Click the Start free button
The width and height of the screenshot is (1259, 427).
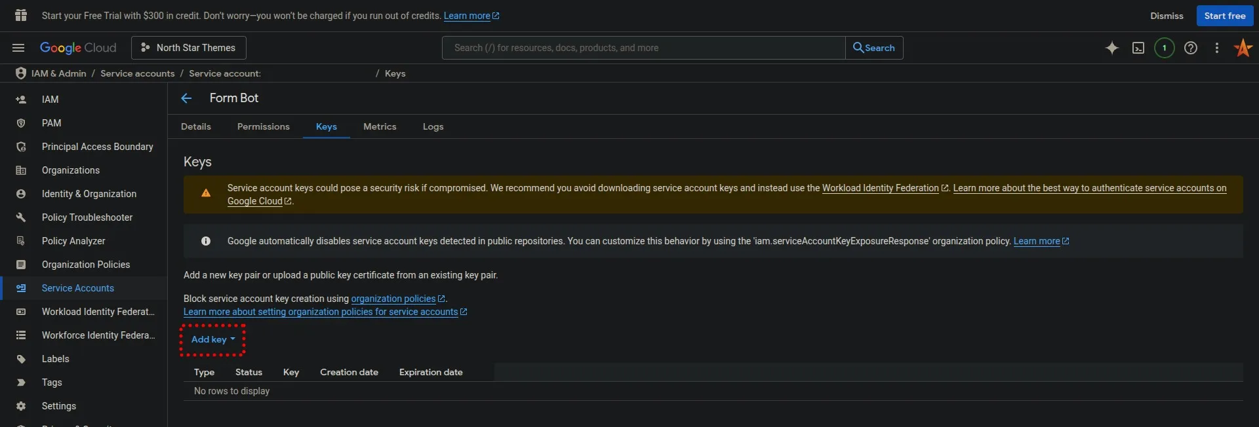pyautogui.click(x=1225, y=16)
